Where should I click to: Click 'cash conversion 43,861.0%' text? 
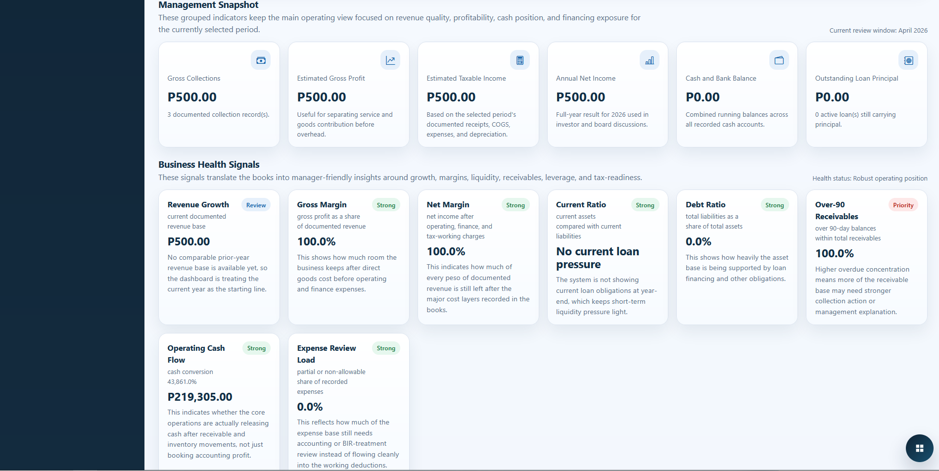[x=190, y=377]
